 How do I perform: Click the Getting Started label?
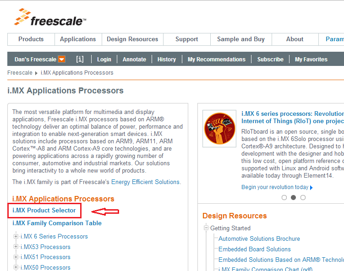pos(230,228)
